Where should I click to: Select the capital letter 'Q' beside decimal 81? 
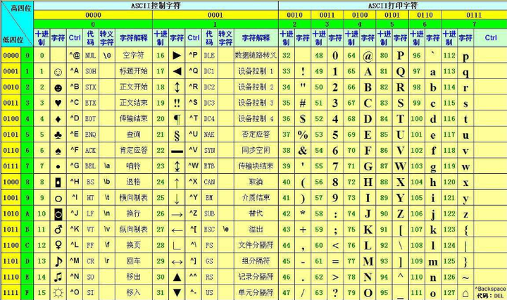tap(400, 72)
